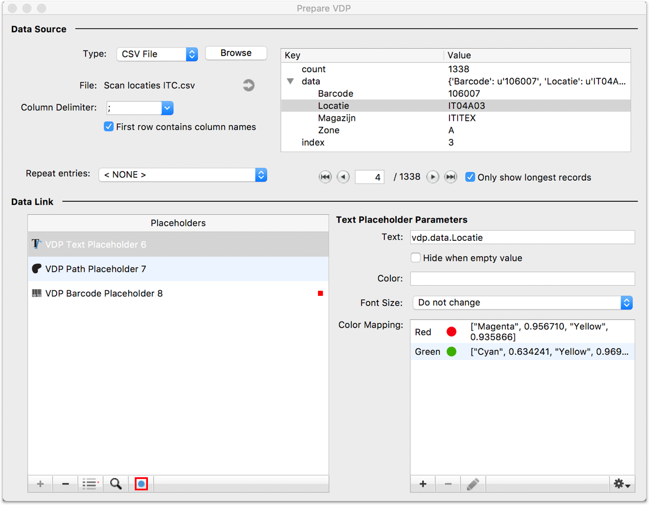Click the magnifier search icon under Placeholders

click(116, 483)
